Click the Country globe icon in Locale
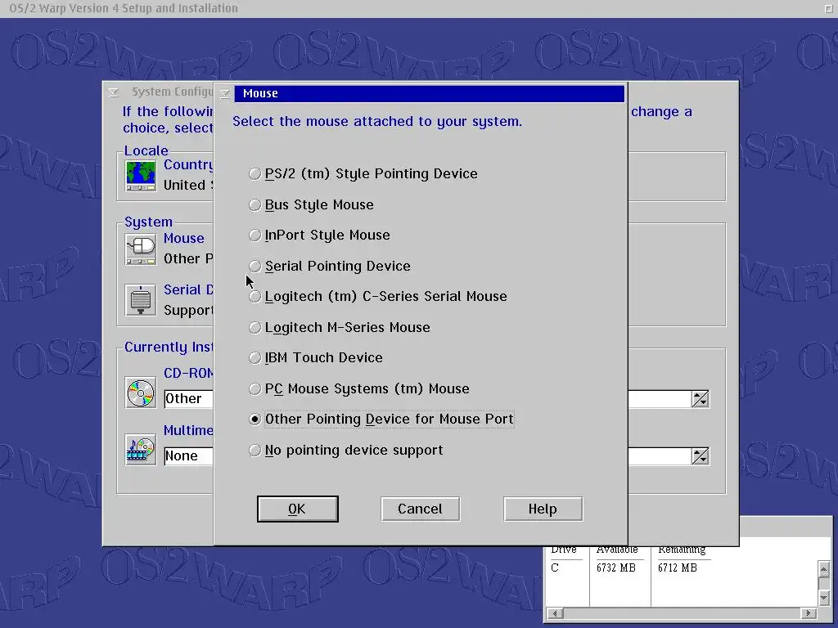The image size is (838, 628). click(x=141, y=176)
